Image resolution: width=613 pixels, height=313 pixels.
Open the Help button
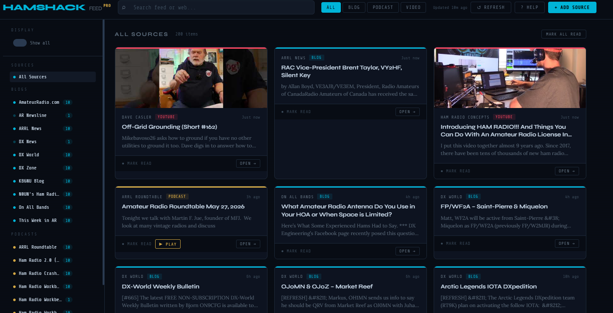point(529,7)
